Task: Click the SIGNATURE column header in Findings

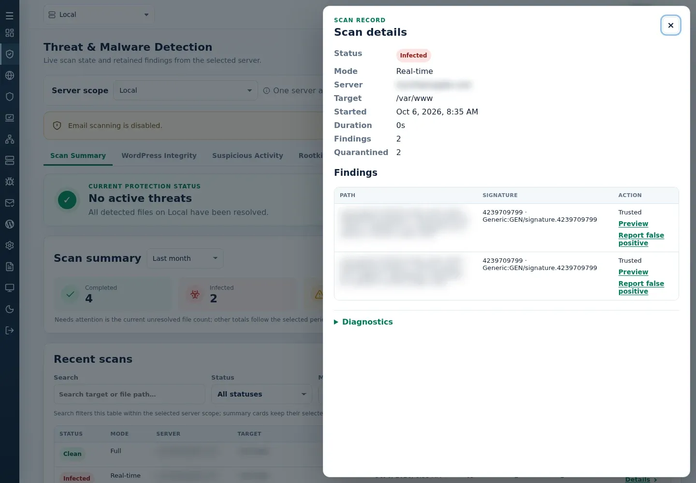Action: coord(500,195)
